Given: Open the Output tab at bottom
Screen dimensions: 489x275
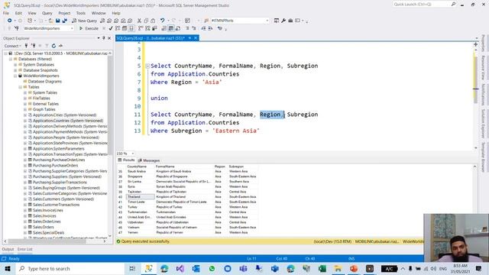Looking at the screenshot, I should coord(8,249).
